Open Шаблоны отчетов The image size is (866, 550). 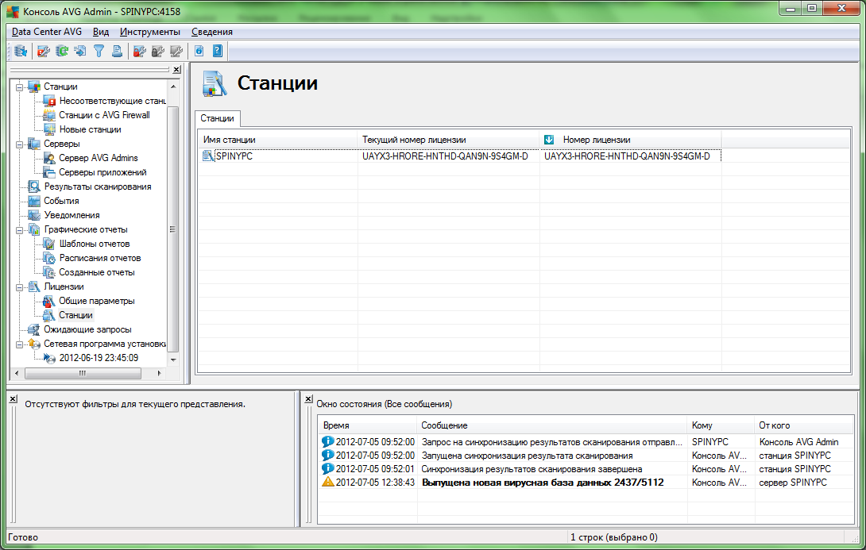[x=95, y=244]
